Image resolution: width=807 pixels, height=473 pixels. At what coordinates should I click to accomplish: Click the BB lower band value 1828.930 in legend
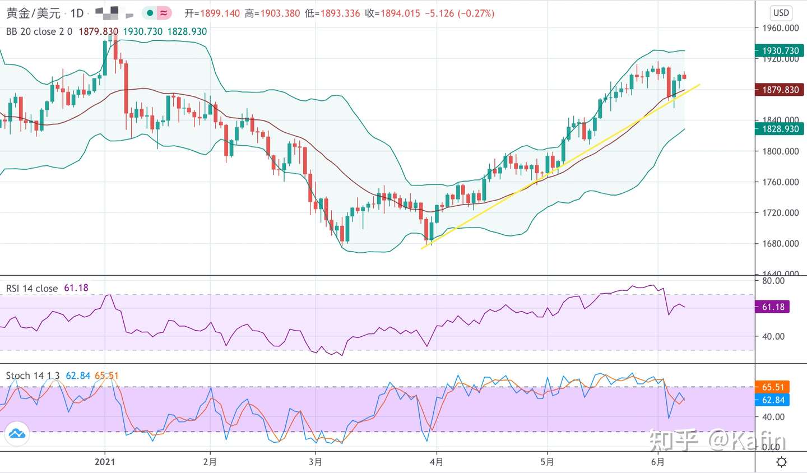[x=187, y=31]
